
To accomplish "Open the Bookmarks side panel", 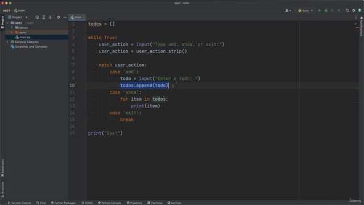I will (x=2, y=168).
